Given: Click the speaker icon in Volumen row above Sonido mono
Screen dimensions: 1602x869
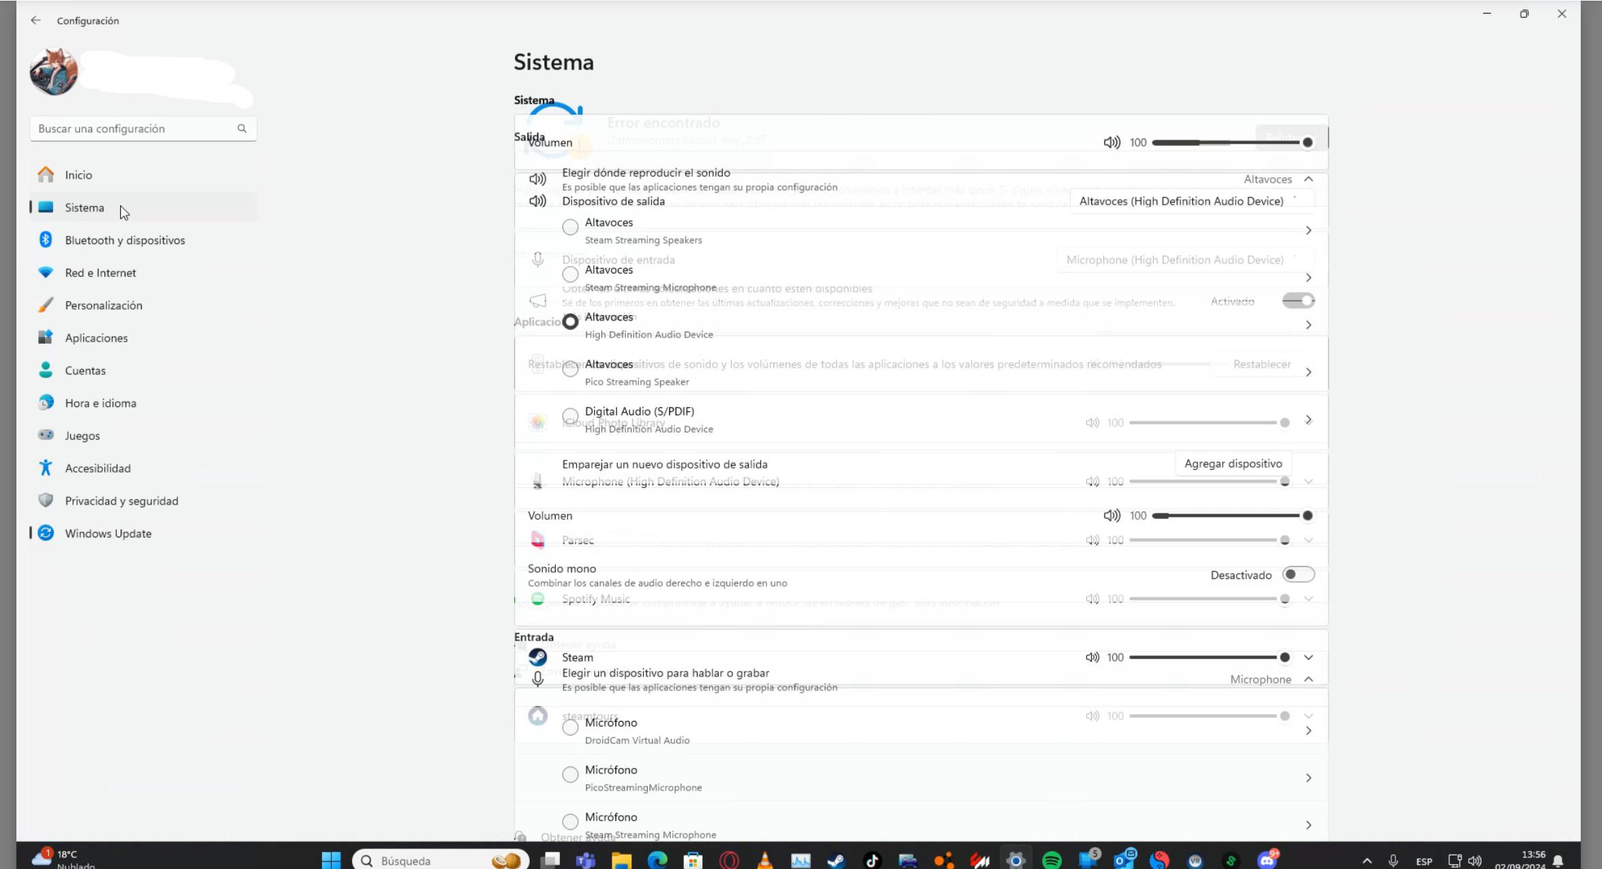Looking at the screenshot, I should [x=1112, y=515].
